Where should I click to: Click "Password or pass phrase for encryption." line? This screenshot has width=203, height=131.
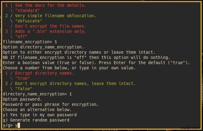(51, 104)
